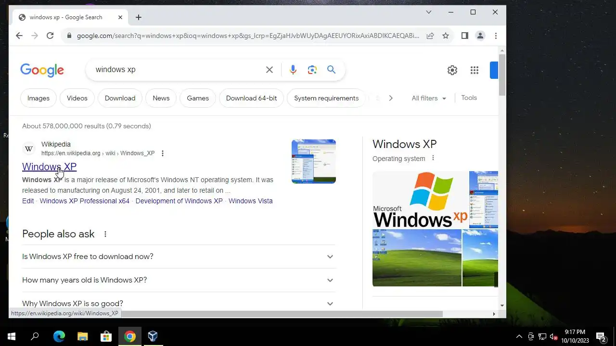Open the Wikipedia result's more options

pos(163,153)
